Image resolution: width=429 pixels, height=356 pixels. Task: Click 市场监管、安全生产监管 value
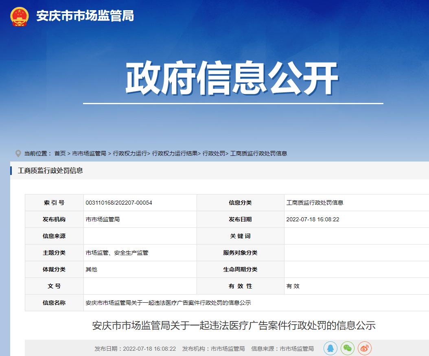point(117,253)
